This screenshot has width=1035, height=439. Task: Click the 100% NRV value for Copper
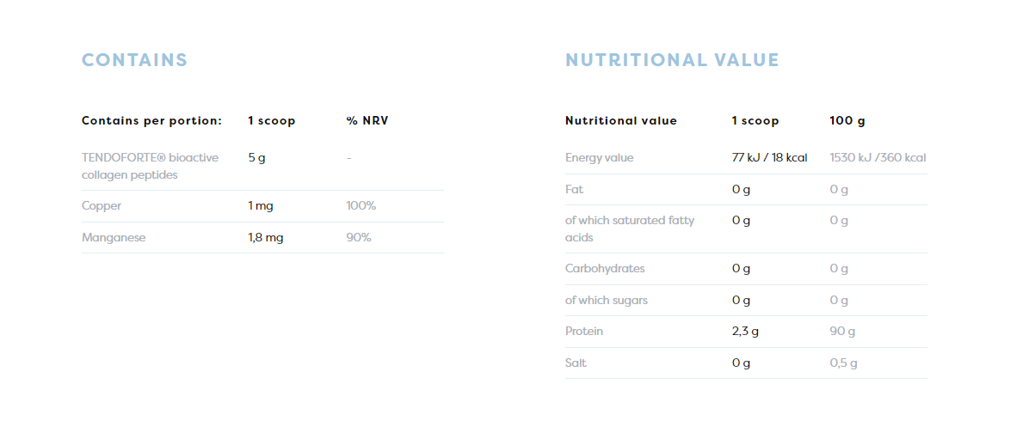click(361, 206)
